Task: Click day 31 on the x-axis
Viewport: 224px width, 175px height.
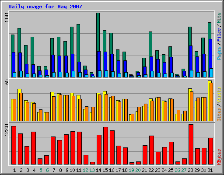Action: 210,170
